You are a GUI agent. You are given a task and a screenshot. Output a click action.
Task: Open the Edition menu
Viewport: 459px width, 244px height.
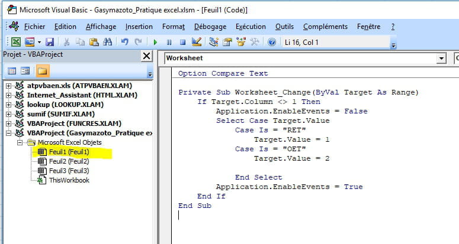click(65, 27)
